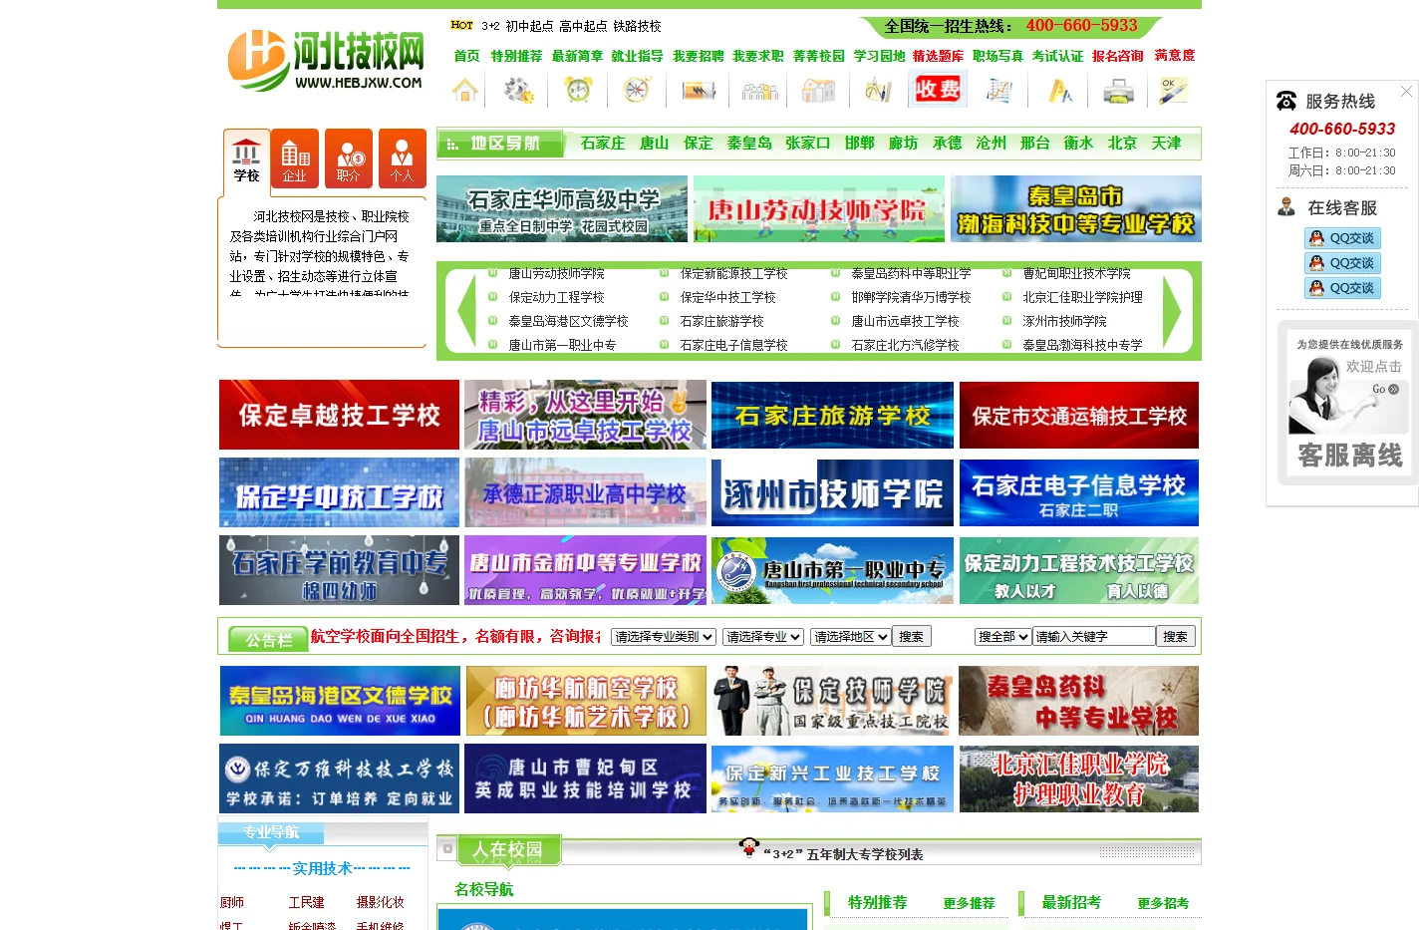
Task: Click the right arrow of school list carousel
Action: [x=1172, y=310]
